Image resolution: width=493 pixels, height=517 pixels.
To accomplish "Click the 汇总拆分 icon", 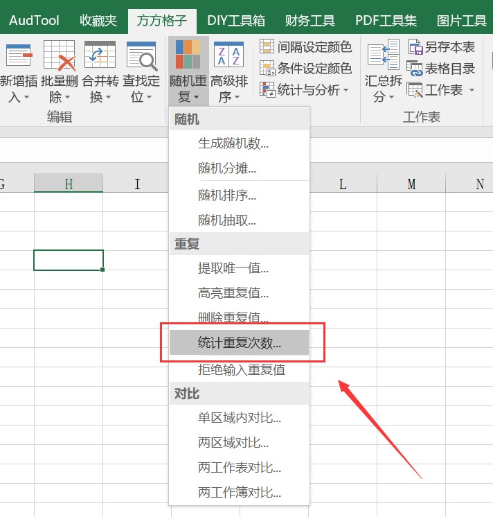I will 384,55.
